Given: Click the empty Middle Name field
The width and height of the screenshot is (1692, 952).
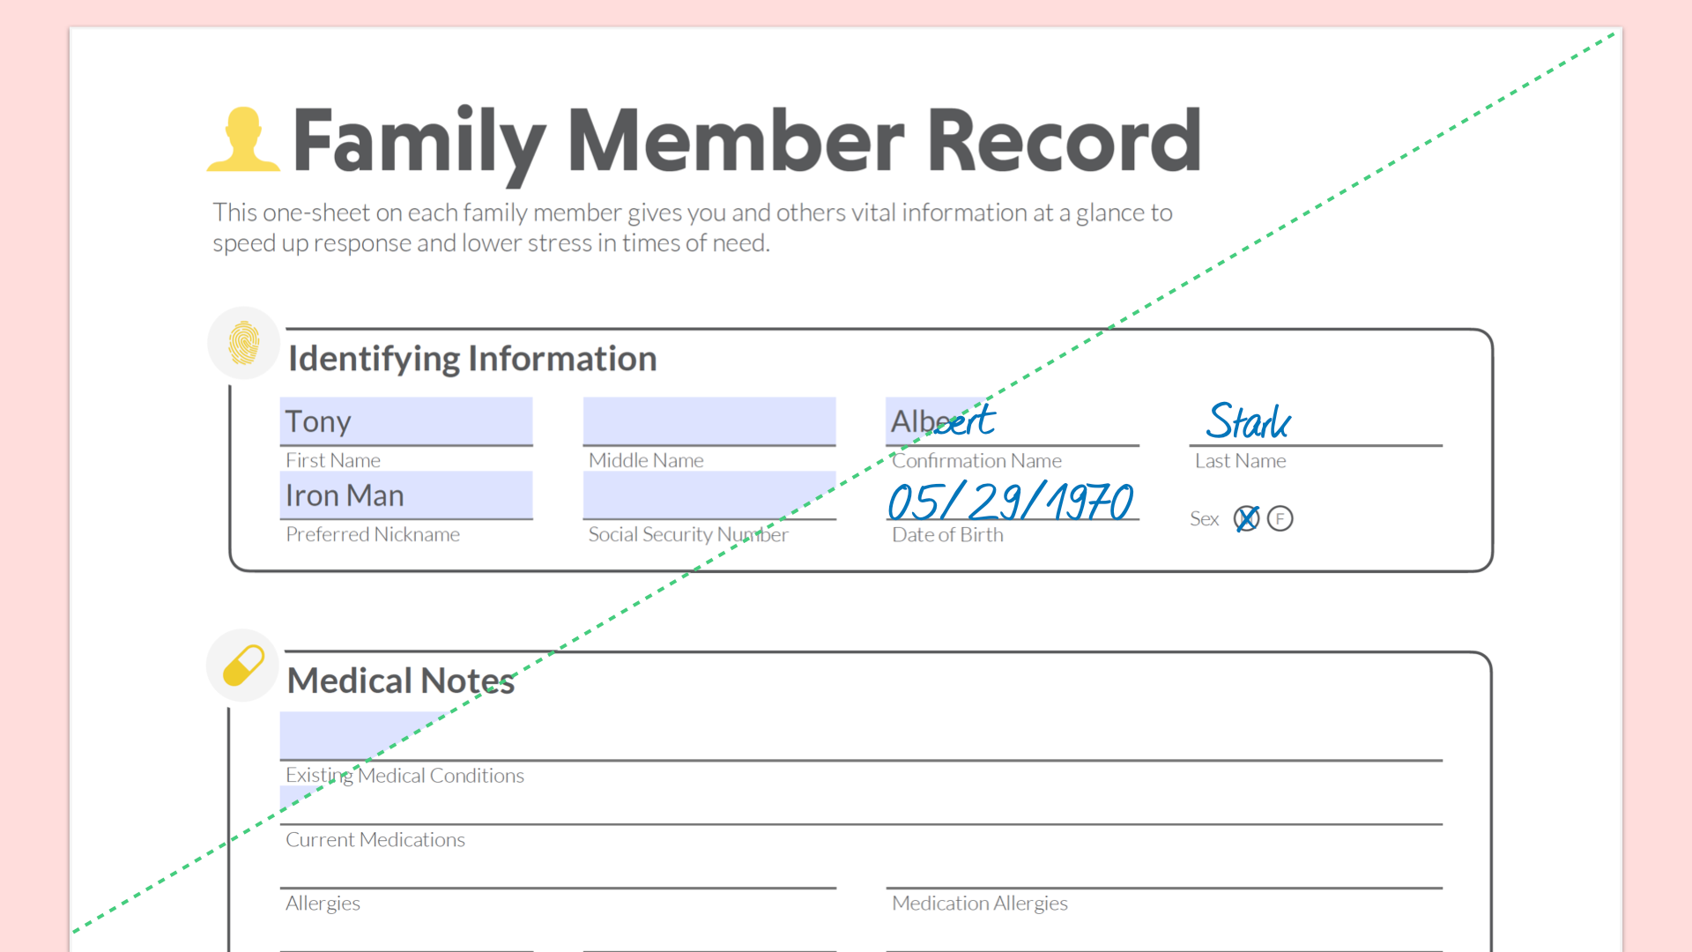Looking at the screenshot, I should [709, 421].
